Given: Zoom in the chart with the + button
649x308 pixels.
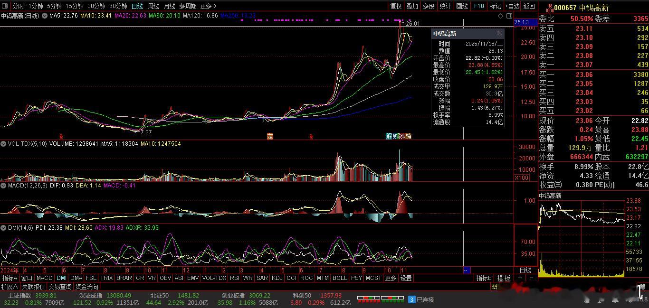Looking at the screenshot, I should (520, 278).
